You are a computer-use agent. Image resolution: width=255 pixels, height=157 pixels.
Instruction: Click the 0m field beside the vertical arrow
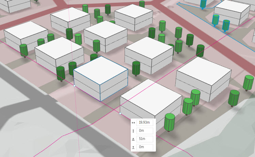pos(145,131)
